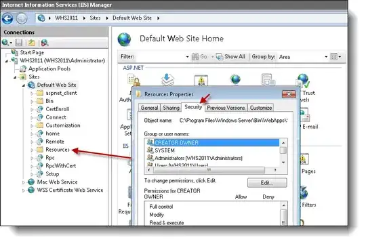Expand the Mac Web Service node

pyautogui.click(x=23, y=182)
